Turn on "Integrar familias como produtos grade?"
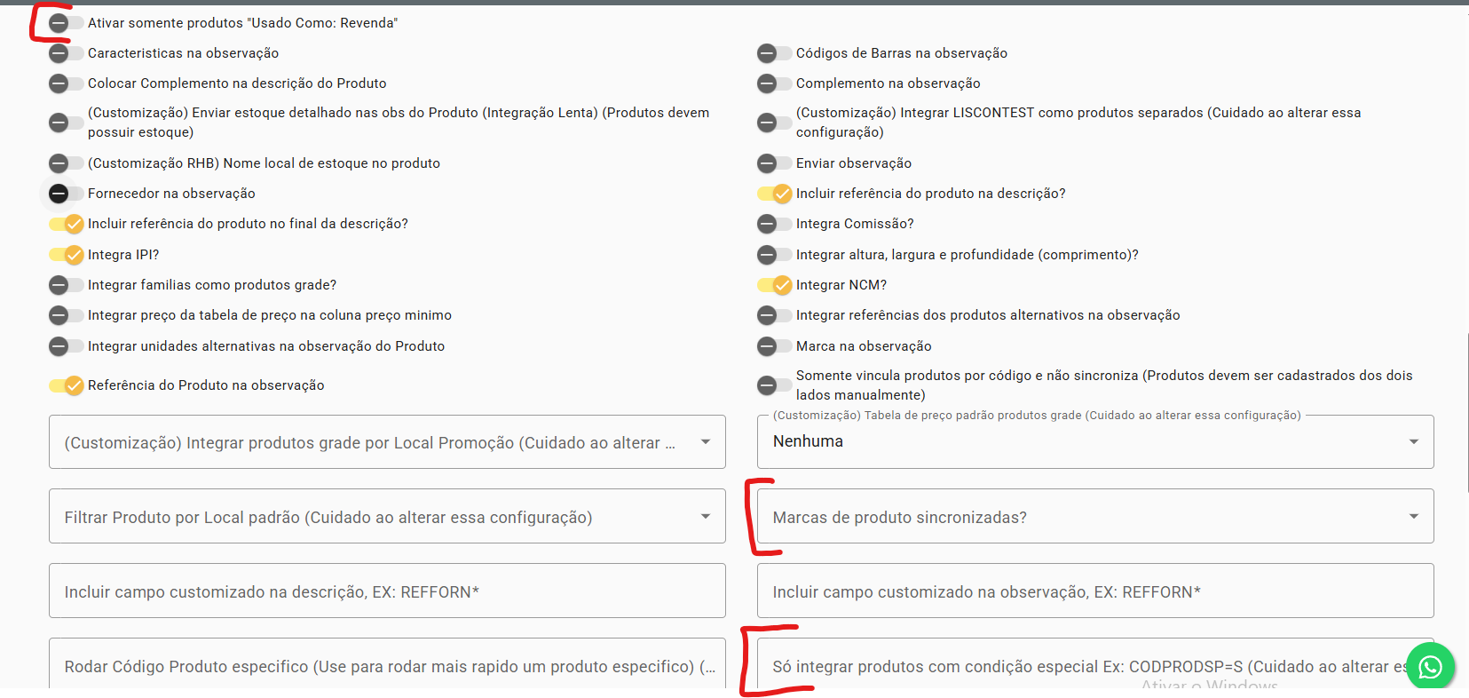1469x698 pixels. coord(66,285)
